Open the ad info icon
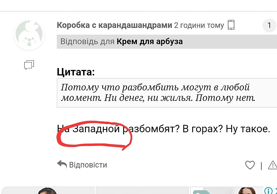Screen dimensions: 277x194 click(268, 191)
